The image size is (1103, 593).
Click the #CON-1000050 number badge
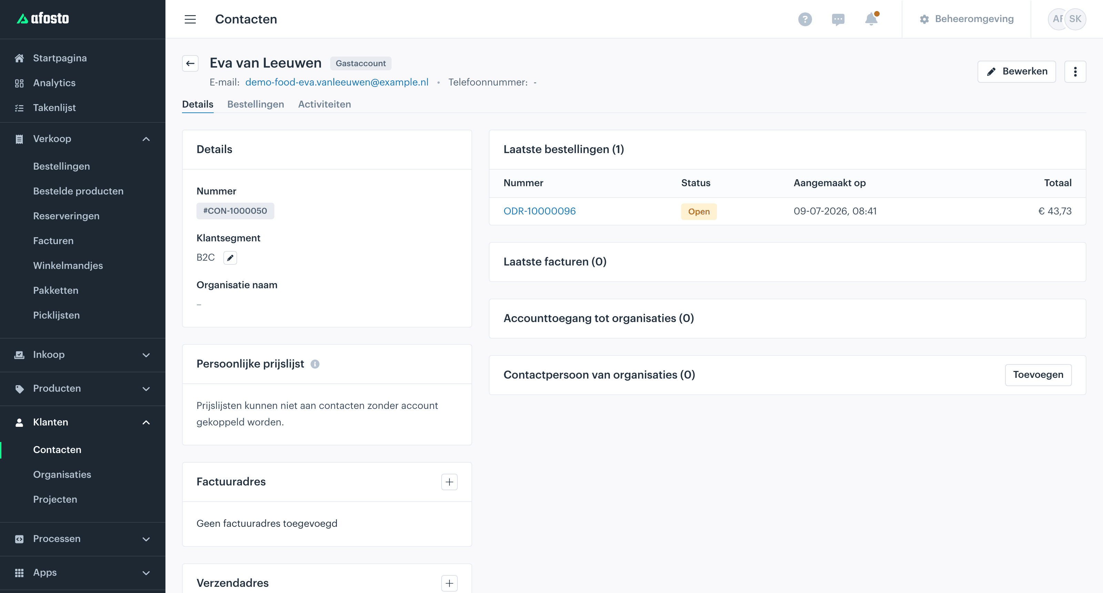click(235, 211)
